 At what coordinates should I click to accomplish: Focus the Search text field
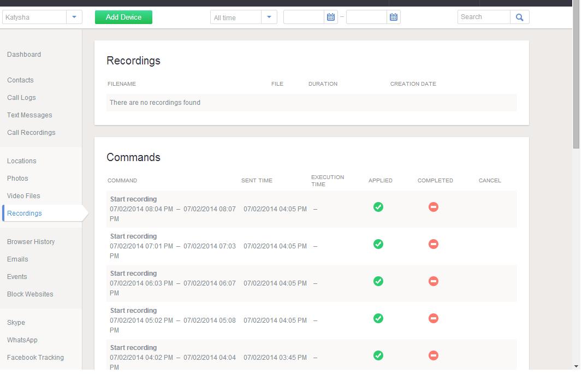point(484,17)
